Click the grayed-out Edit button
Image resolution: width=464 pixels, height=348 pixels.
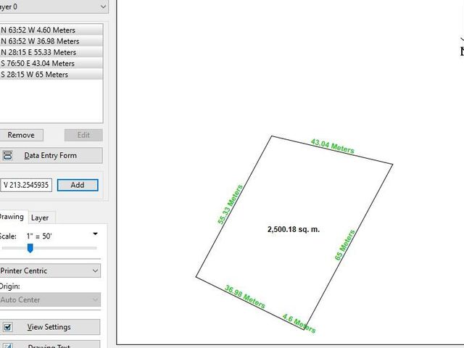84,135
